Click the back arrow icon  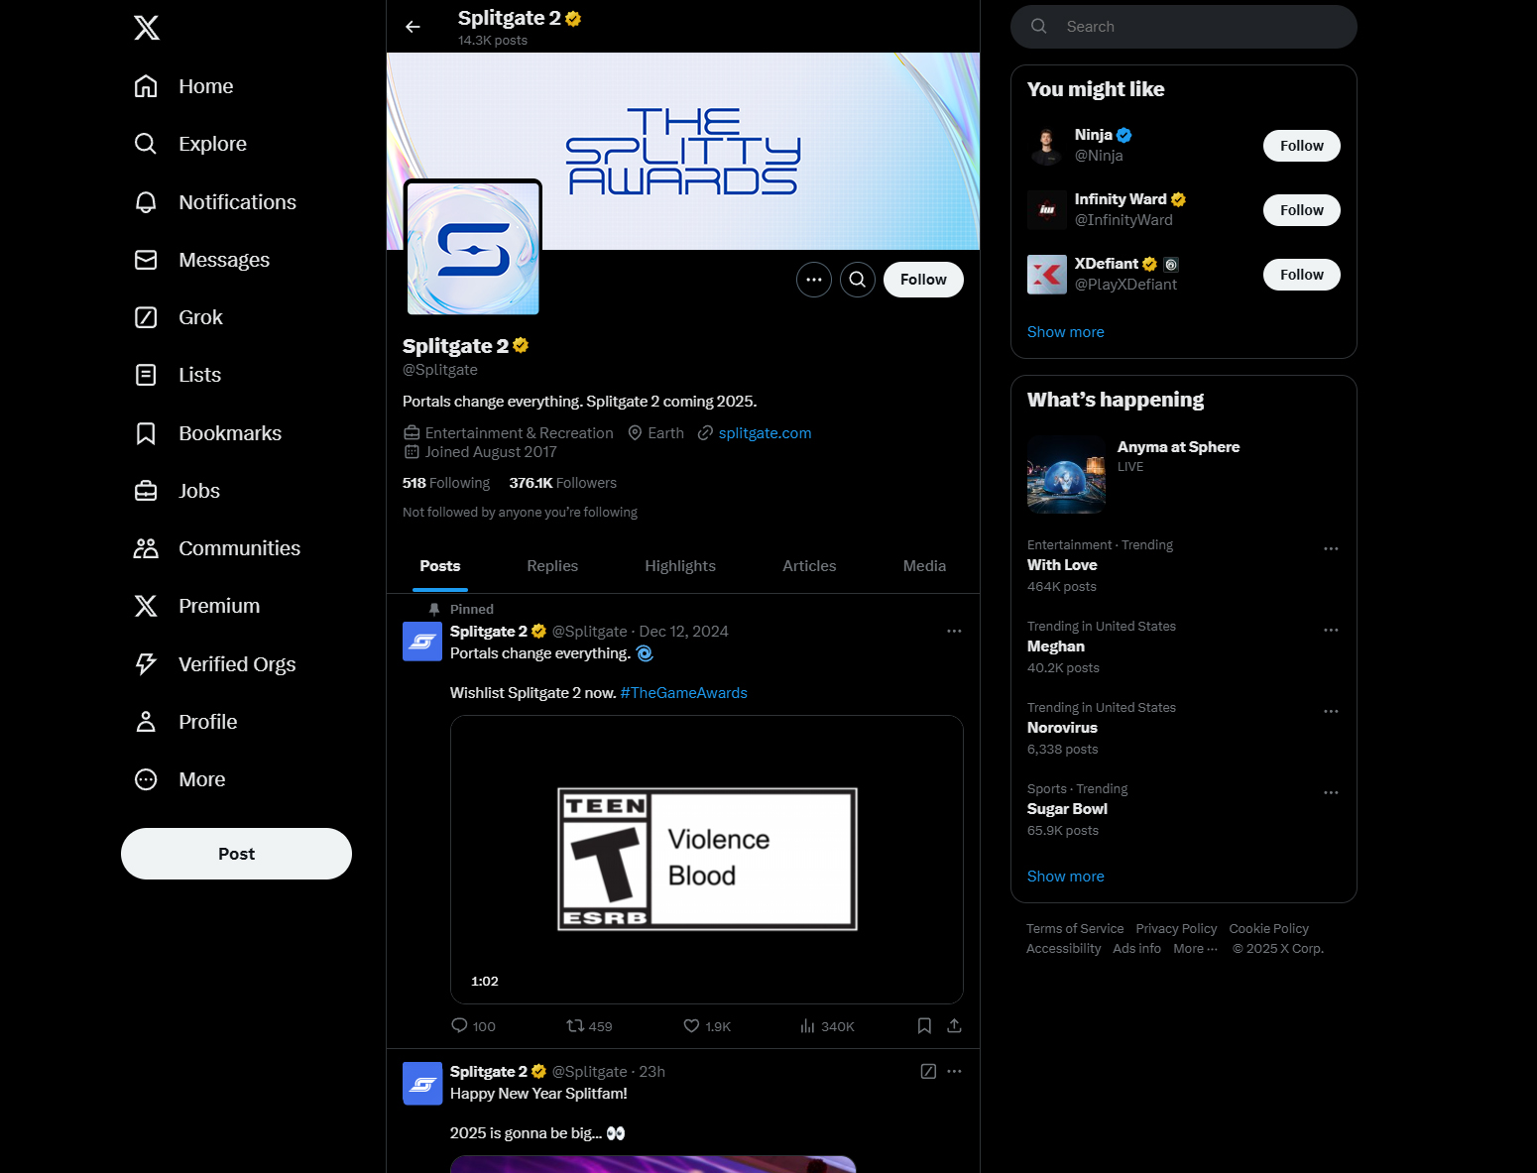point(413,27)
